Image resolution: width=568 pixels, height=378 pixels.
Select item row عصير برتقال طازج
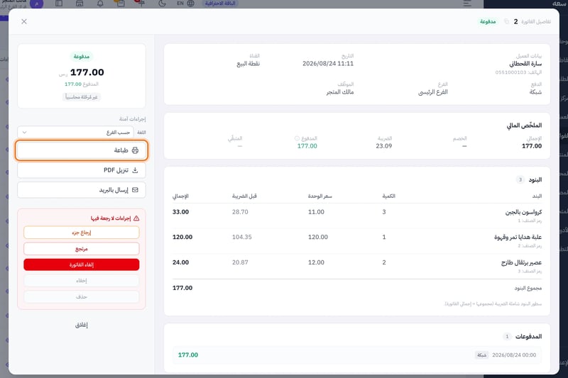tap(357, 266)
